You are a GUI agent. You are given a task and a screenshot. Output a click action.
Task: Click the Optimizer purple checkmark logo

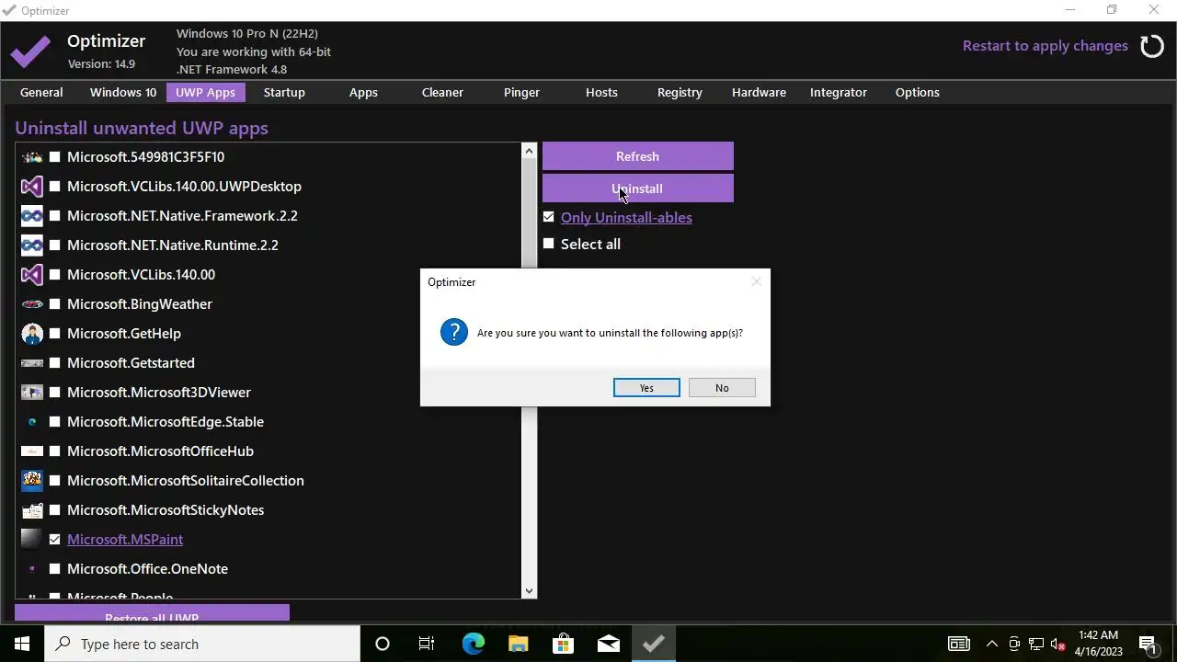coord(31,51)
